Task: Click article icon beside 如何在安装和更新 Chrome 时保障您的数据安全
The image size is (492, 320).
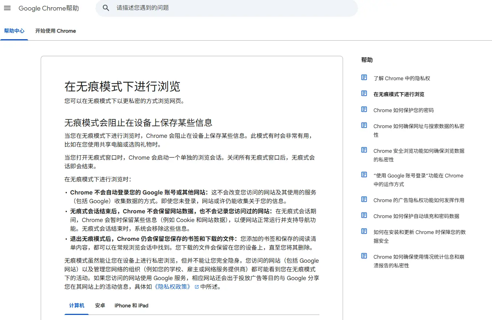Action: tap(364, 231)
